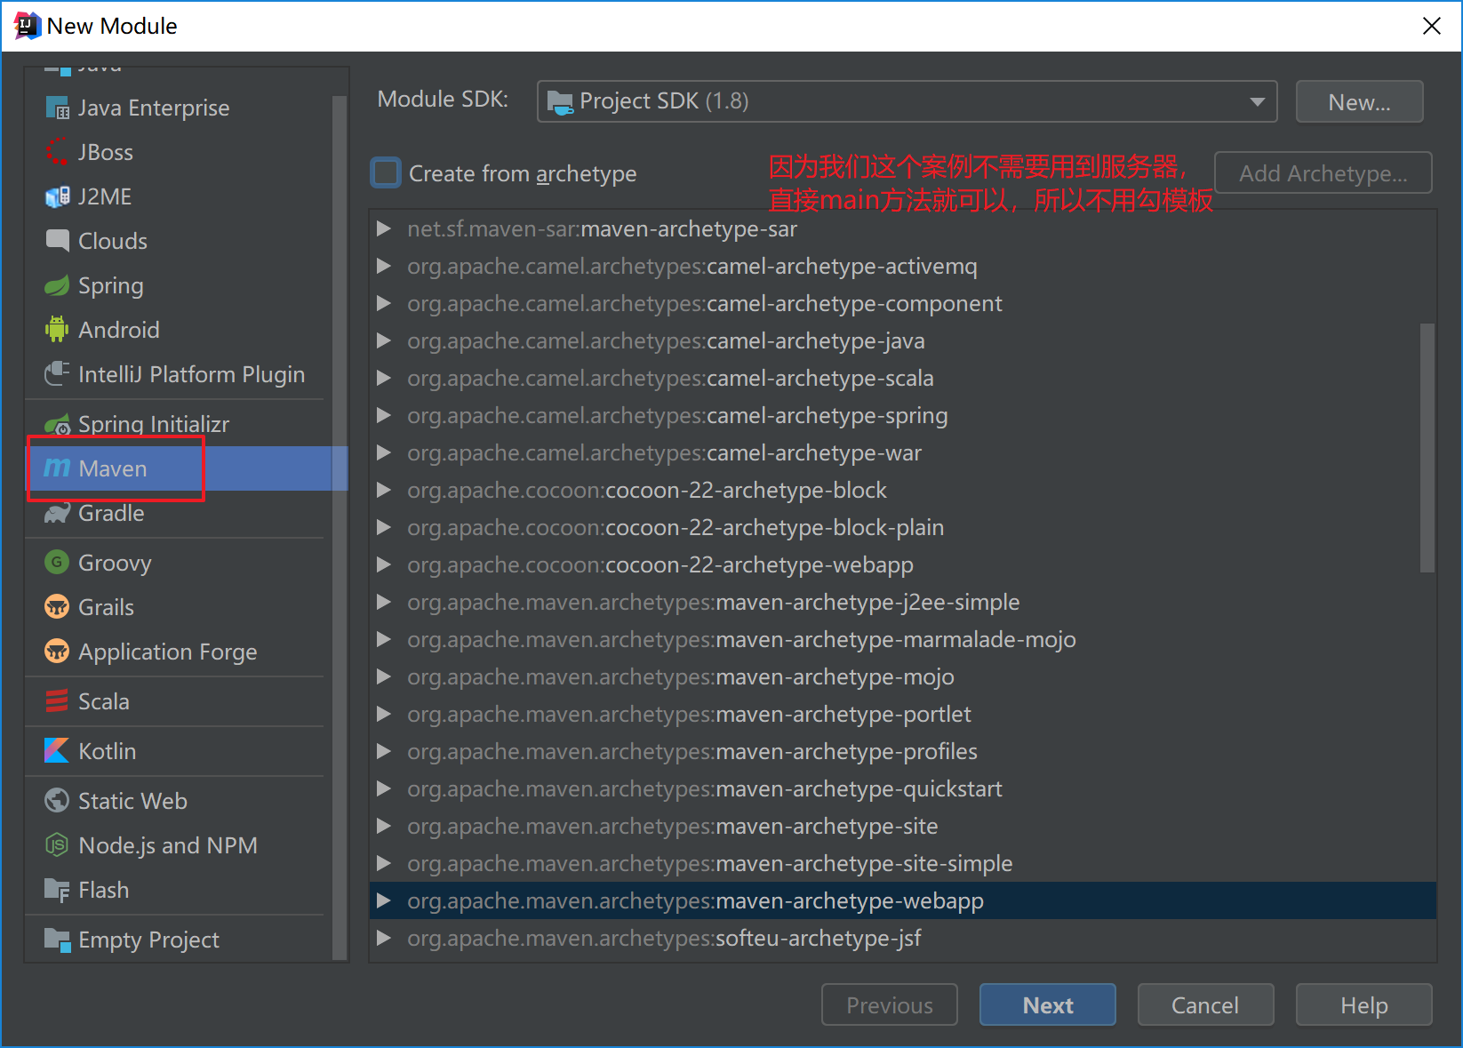1463x1048 pixels.
Task: Pick the Static Web globe icon
Action: click(57, 801)
